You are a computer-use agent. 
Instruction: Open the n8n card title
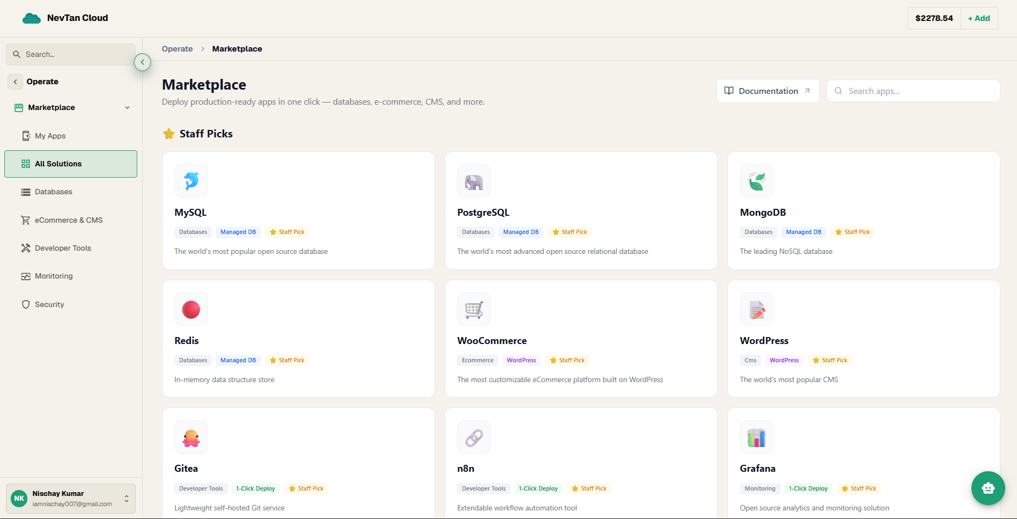coord(466,469)
